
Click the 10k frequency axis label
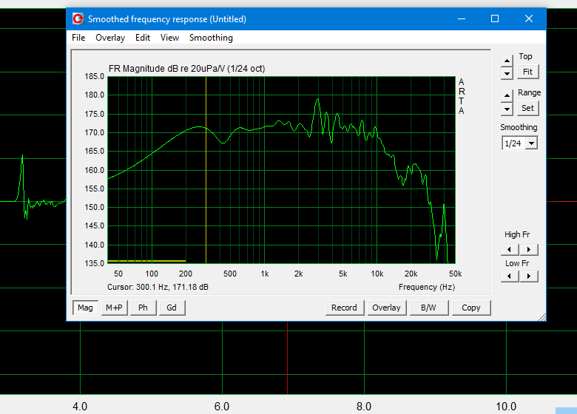point(377,274)
